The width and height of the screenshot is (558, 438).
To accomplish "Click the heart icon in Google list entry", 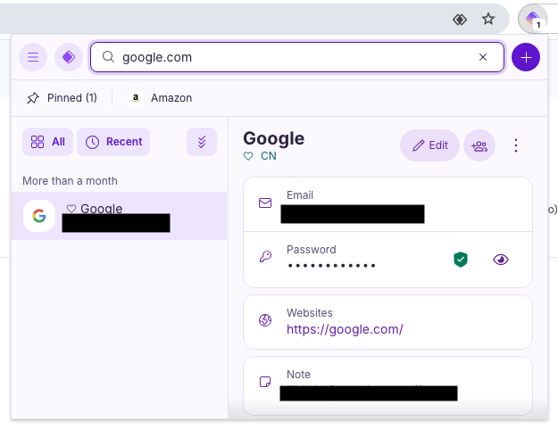I will 71,209.
